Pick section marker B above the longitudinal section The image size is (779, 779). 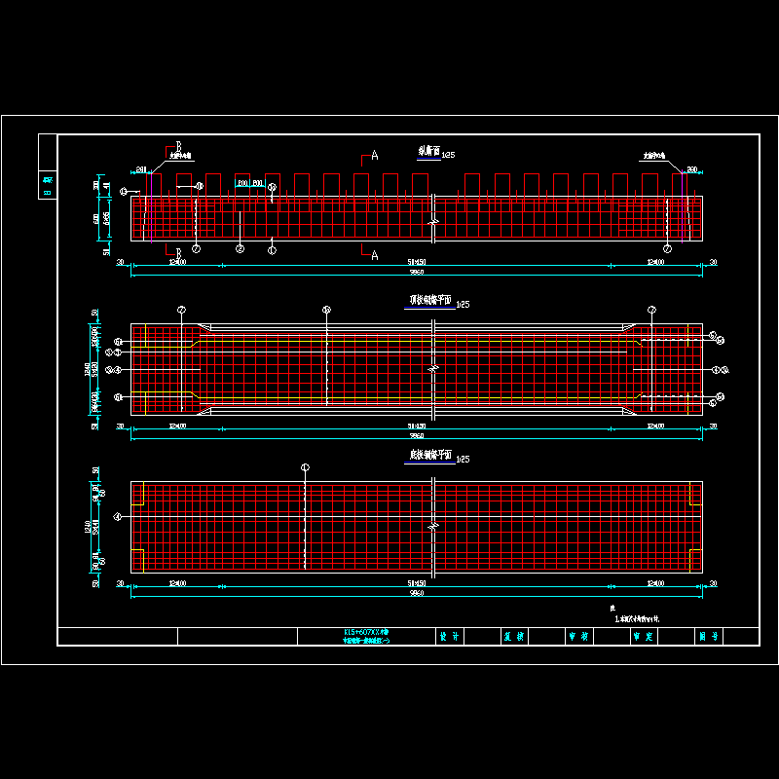pyautogui.click(x=179, y=146)
